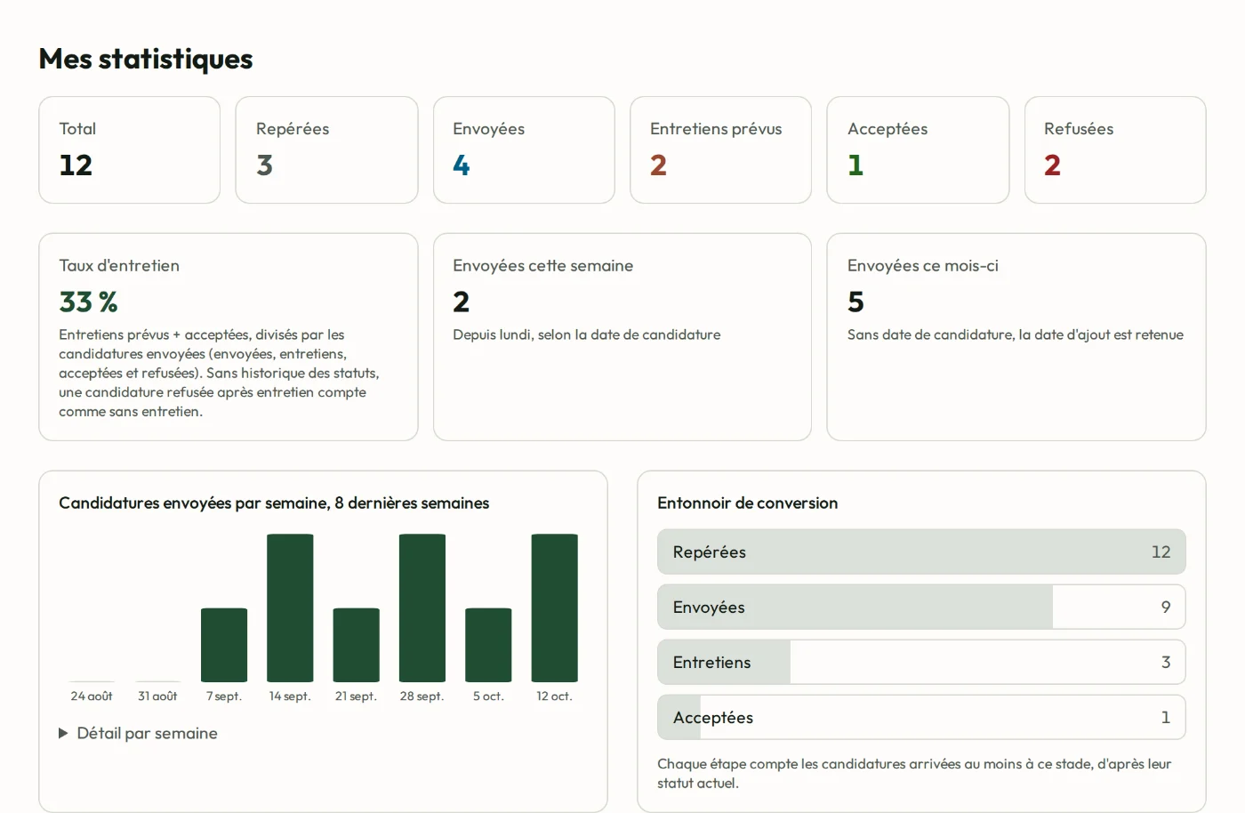Open the Entretiens prévus stat card

coord(720,150)
